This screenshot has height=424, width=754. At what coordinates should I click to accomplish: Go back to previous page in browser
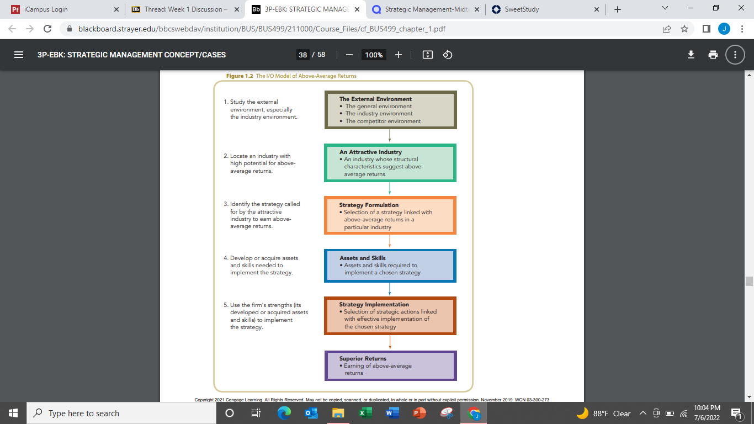click(x=13, y=29)
